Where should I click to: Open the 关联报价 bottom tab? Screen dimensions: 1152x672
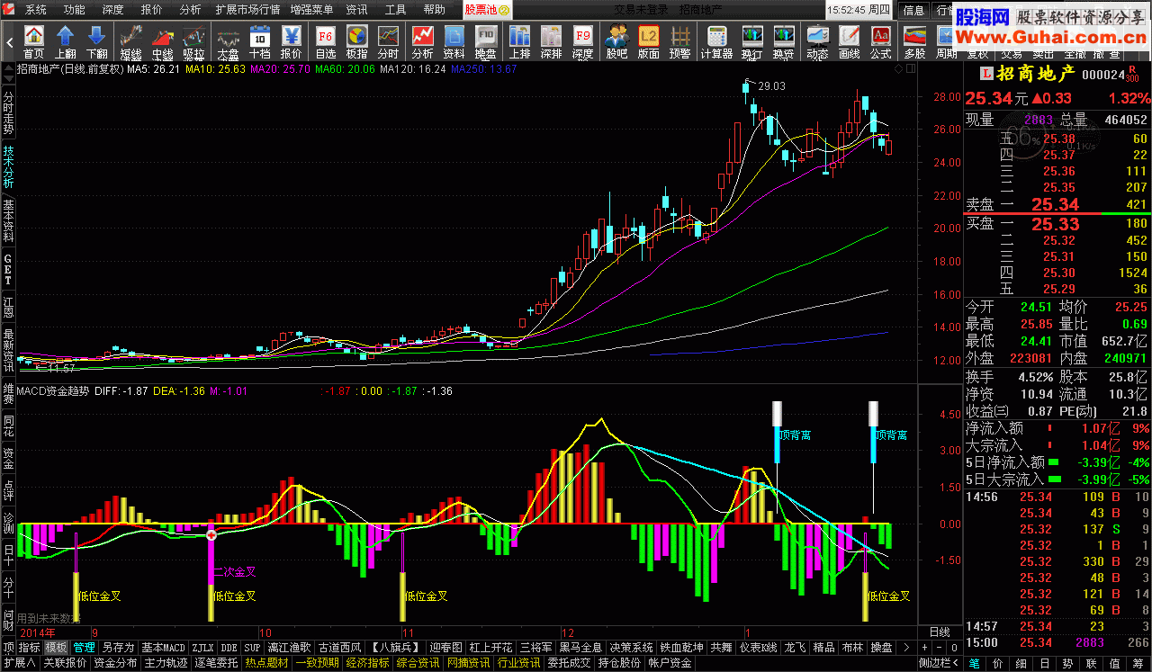[64, 663]
